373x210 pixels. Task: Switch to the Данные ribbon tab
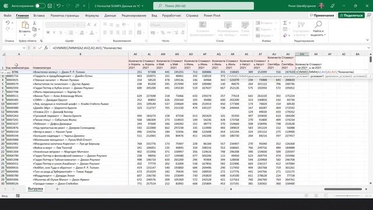[x=110, y=16]
